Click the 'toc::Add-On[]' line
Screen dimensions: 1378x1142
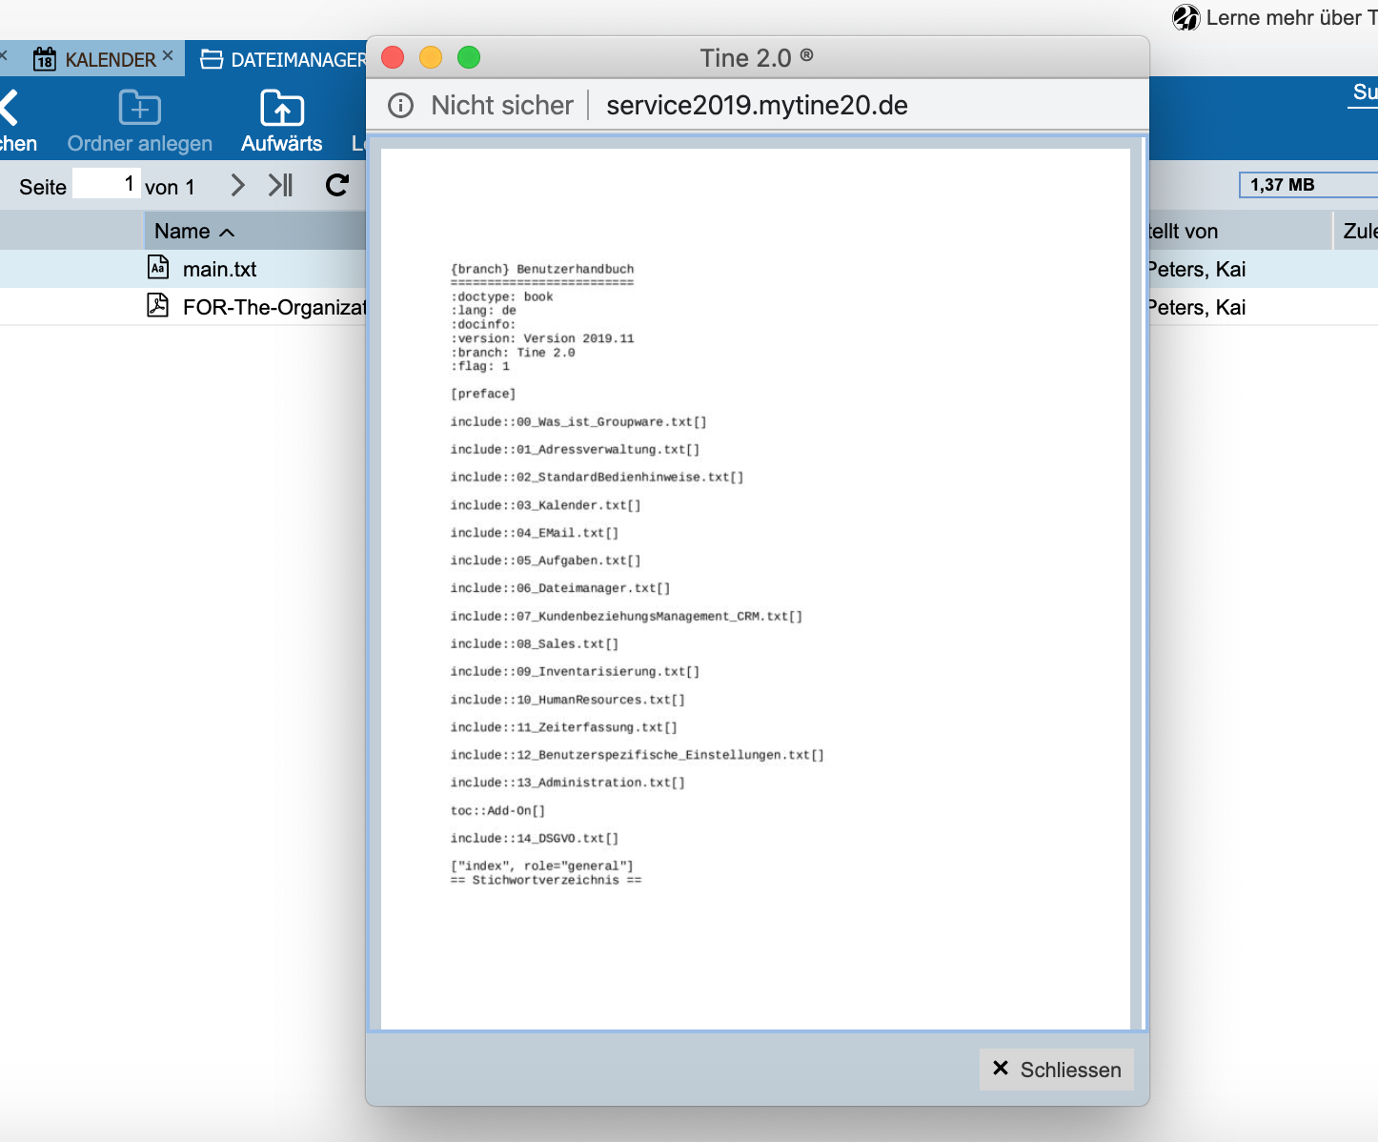click(498, 811)
